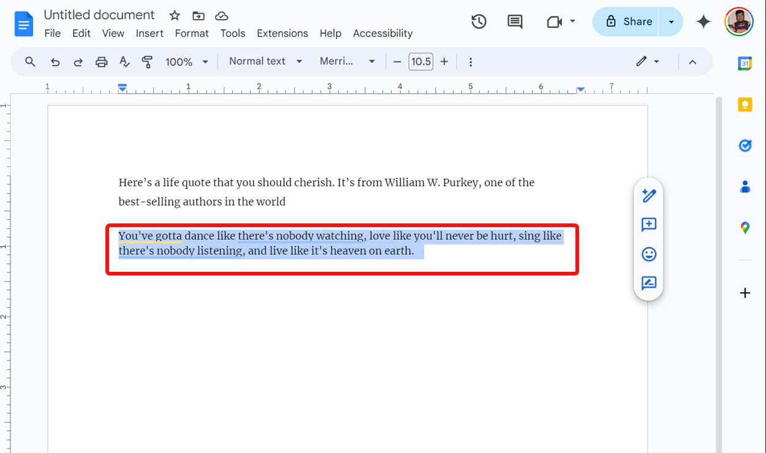Open version history

tap(479, 21)
